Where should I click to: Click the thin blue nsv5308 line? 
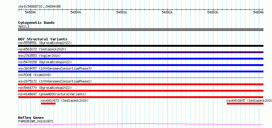click(x=141, y=78)
